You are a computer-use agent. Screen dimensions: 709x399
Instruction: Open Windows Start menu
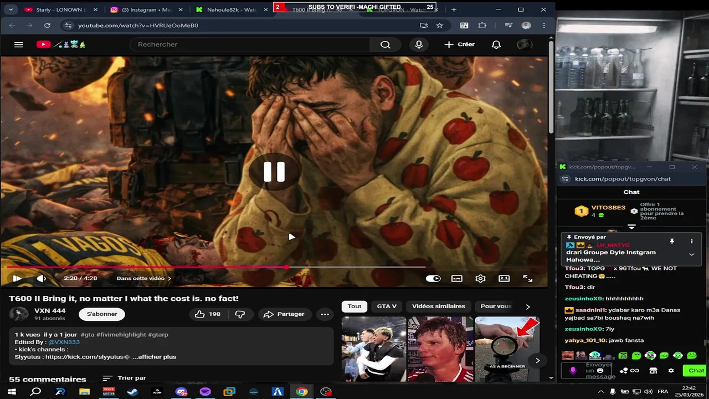coord(12,392)
